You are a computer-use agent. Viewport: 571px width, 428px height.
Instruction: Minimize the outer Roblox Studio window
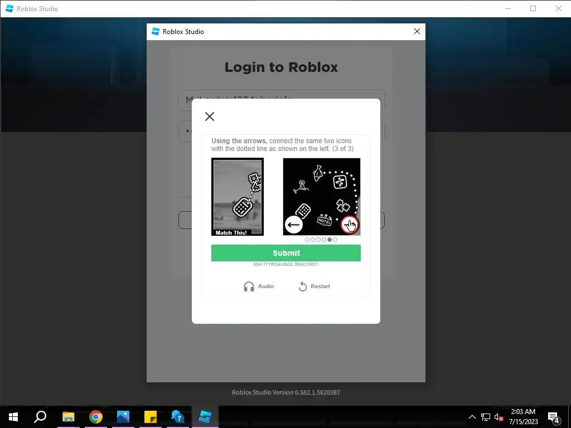pos(508,8)
